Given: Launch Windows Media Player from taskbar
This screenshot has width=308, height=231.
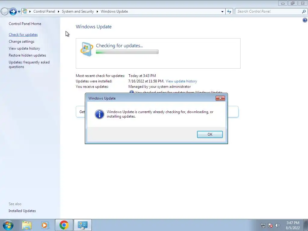Looking at the screenshot, I should (45, 225).
